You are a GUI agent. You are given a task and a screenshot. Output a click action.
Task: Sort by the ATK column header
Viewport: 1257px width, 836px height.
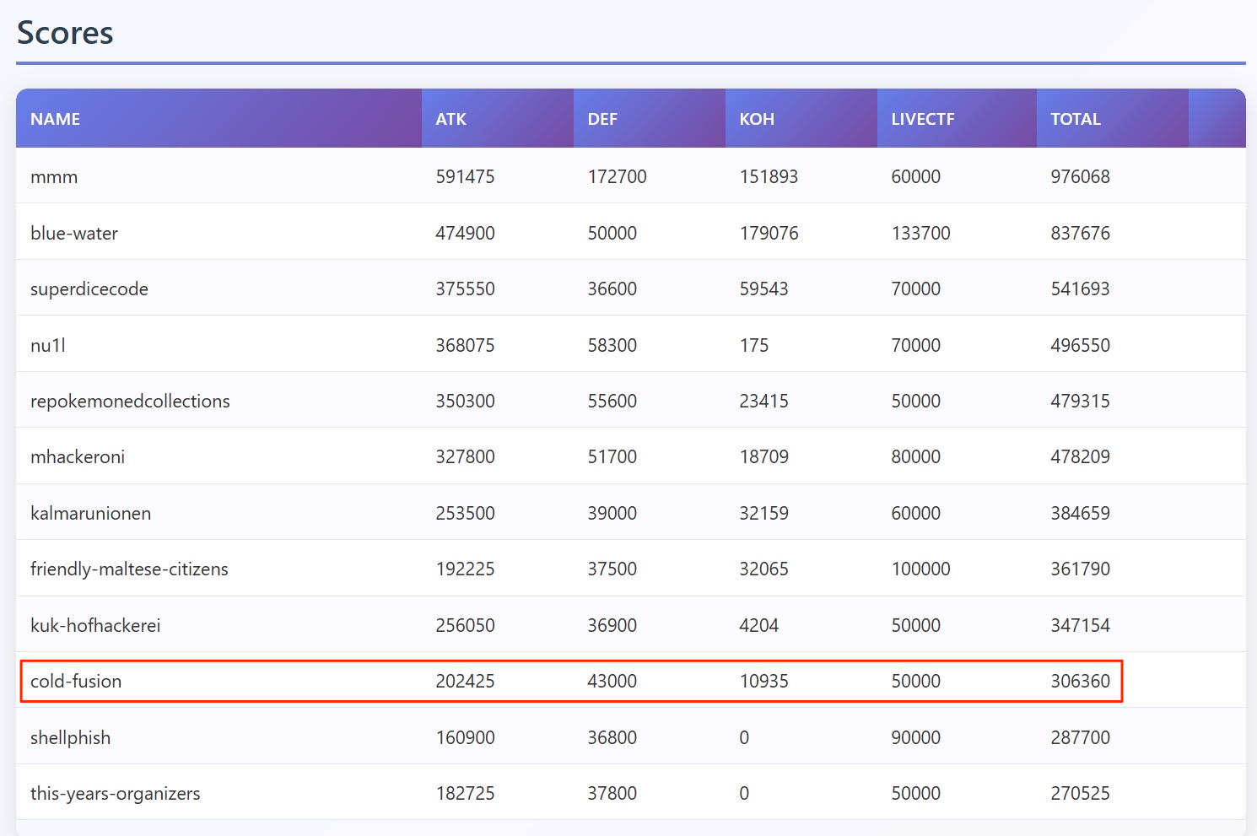451,119
